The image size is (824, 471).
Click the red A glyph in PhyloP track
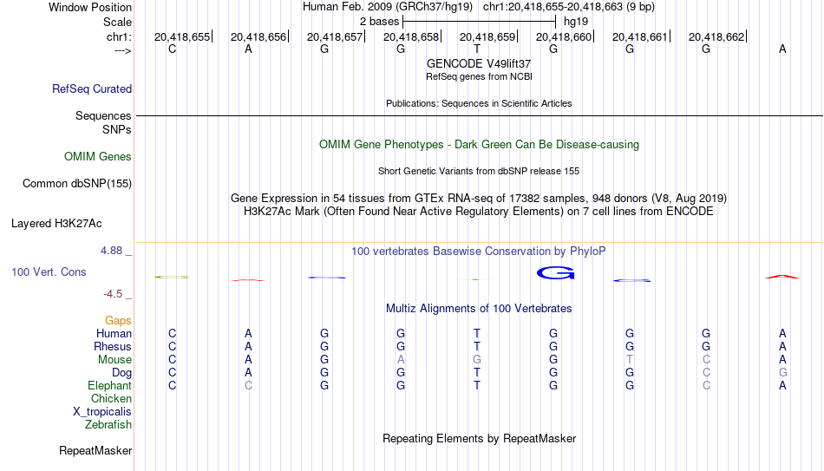pyautogui.click(x=782, y=277)
